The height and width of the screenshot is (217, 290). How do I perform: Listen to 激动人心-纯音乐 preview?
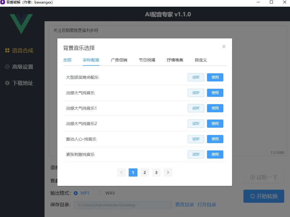pos(196,139)
